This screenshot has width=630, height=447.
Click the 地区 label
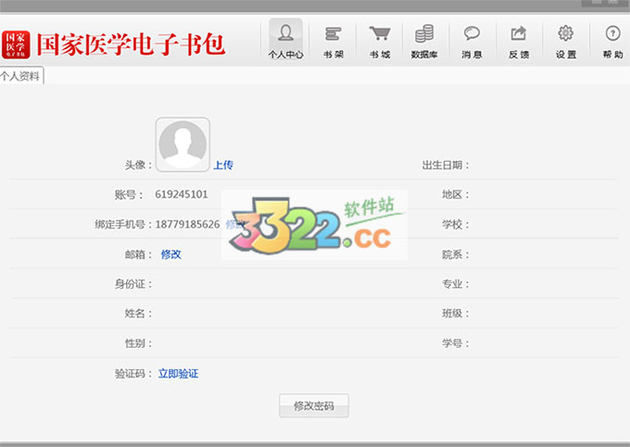(x=456, y=194)
